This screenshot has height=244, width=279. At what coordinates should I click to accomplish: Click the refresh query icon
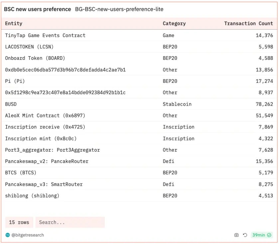pyautogui.click(x=245, y=235)
